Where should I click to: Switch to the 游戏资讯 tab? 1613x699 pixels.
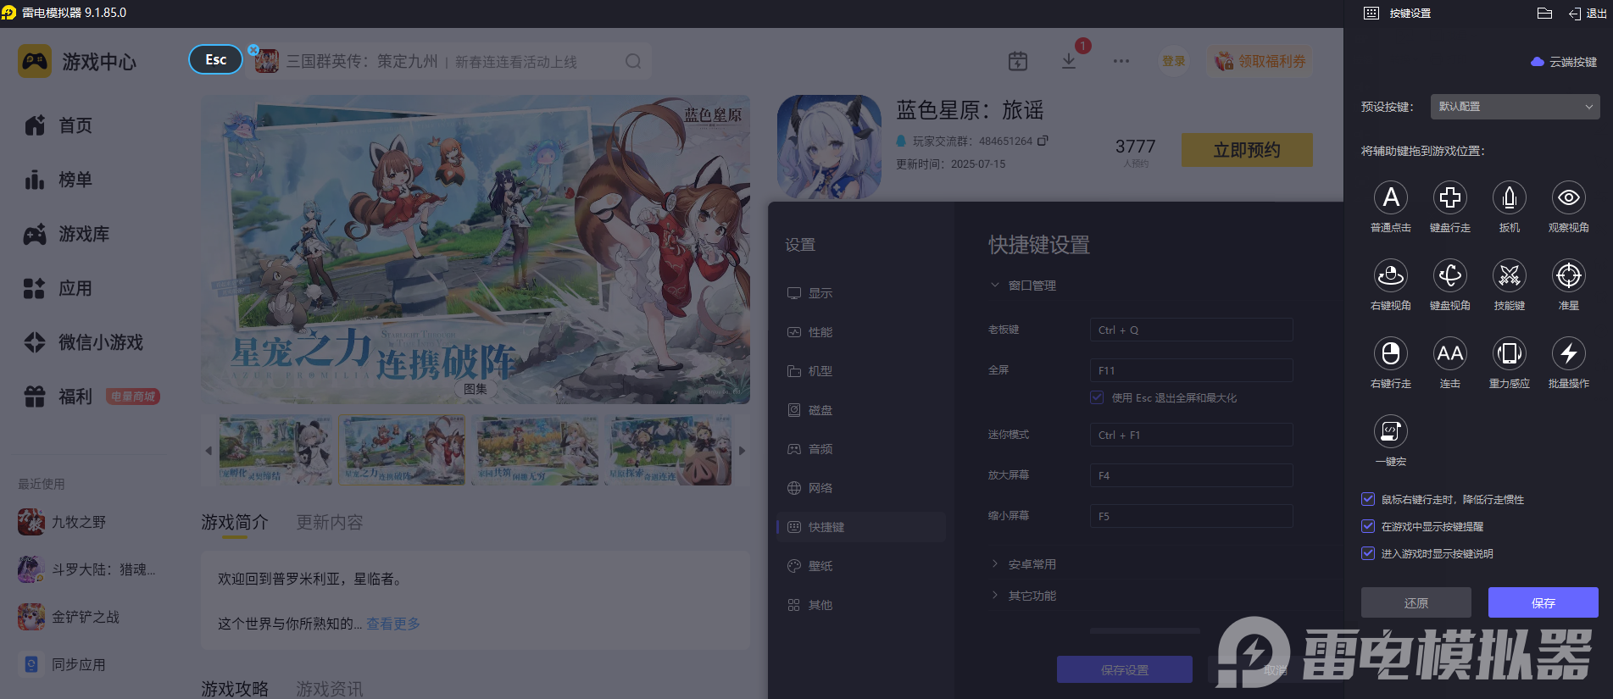pyautogui.click(x=329, y=689)
